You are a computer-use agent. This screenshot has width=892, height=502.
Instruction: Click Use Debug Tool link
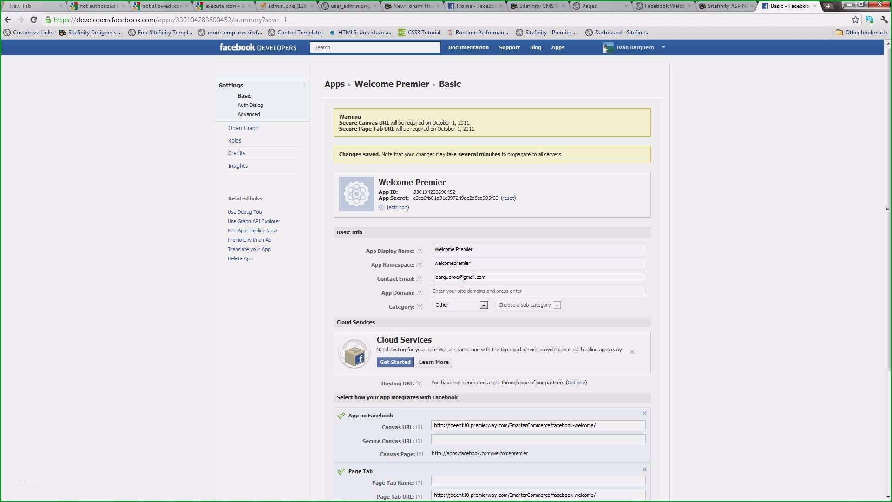point(245,212)
